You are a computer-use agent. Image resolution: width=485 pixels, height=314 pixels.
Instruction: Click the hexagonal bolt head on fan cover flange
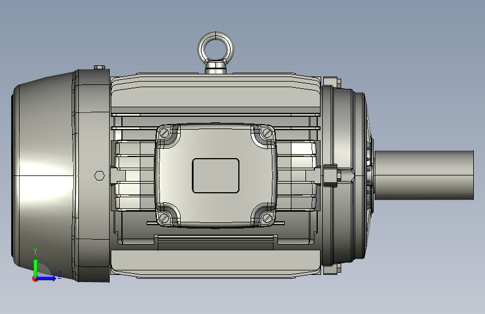[99, 176]
